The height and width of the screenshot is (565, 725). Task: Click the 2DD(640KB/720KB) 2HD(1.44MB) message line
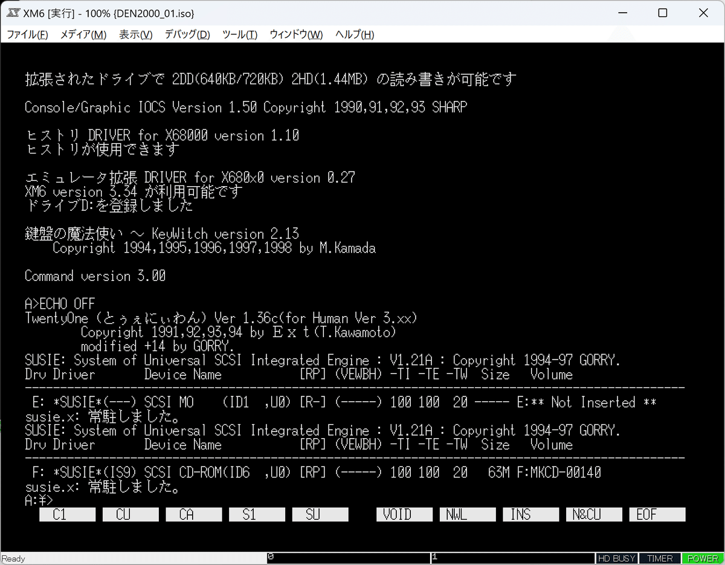pos(271,79)
